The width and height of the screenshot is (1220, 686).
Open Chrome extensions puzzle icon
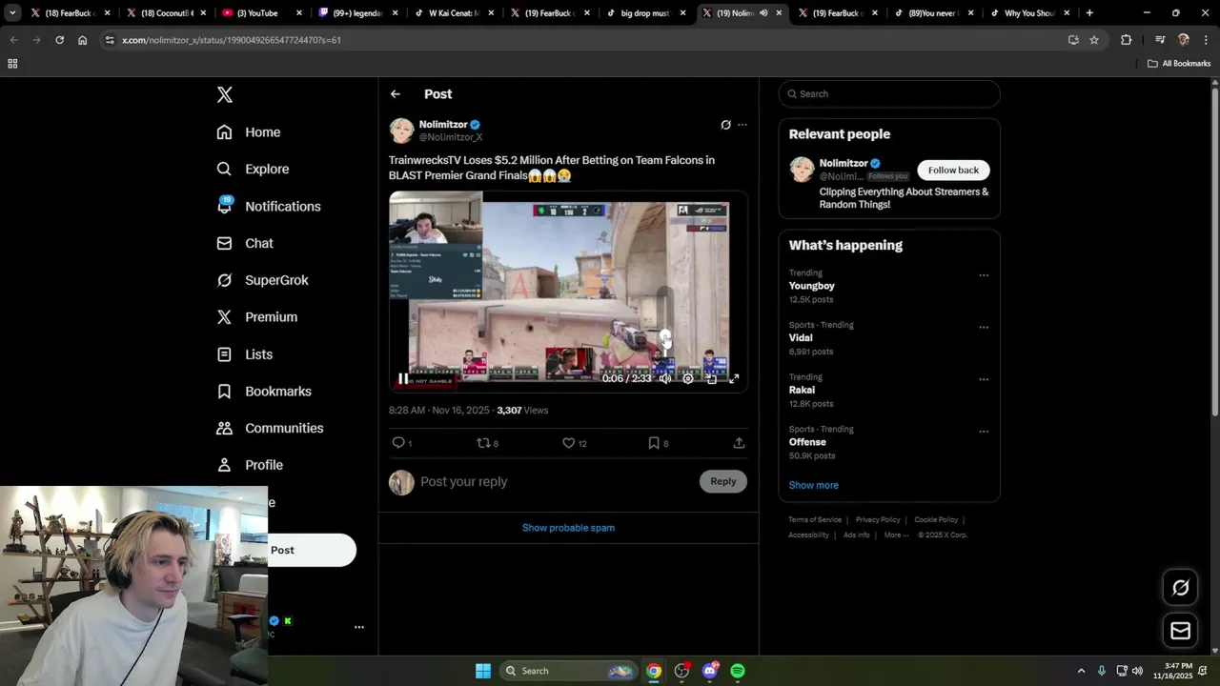point(1126,40)
